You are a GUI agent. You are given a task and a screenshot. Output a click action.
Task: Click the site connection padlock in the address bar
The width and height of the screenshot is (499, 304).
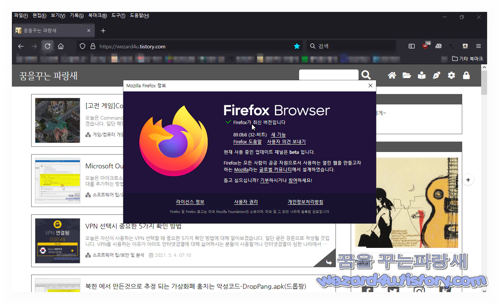tap(93, 46)
